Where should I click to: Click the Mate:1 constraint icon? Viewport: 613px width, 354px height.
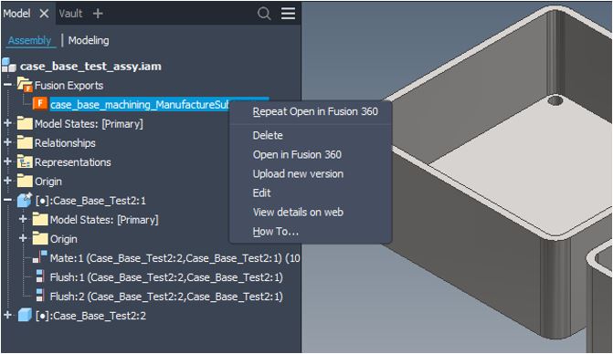point(40,256)
